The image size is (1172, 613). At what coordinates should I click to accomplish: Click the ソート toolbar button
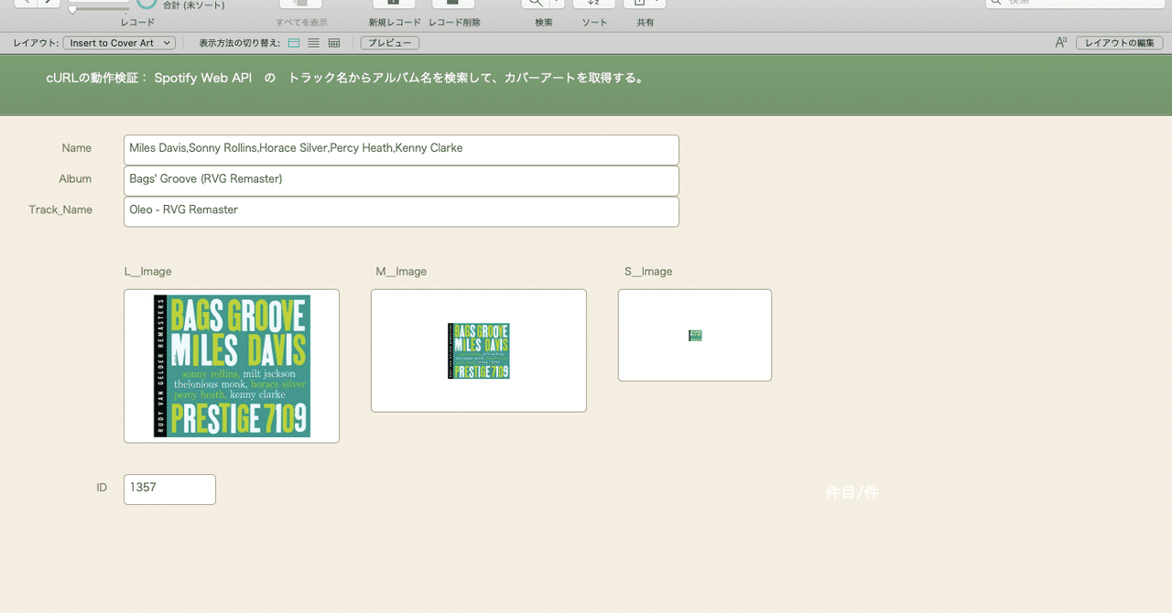[594, 5]
